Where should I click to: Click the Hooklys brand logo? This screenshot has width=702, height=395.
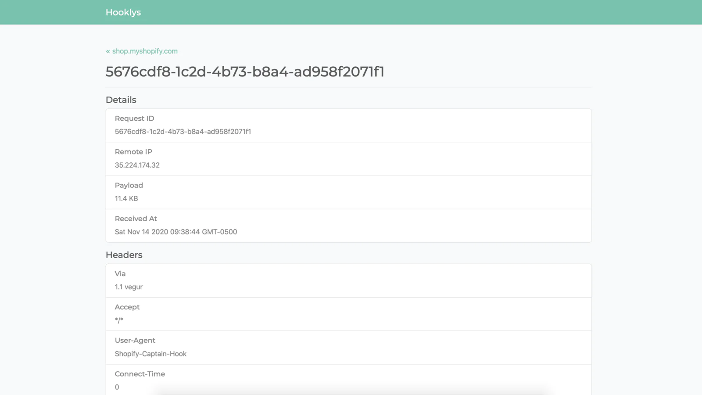click(x=123, y=12)
